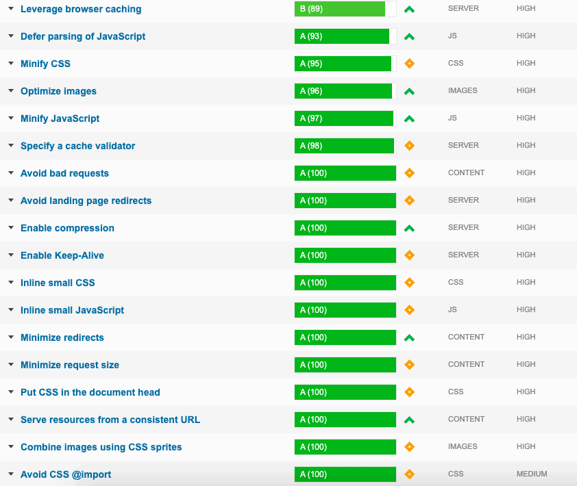
Task: Click the orange diamond for Minimize request size
Action: (x=409, y=365)
